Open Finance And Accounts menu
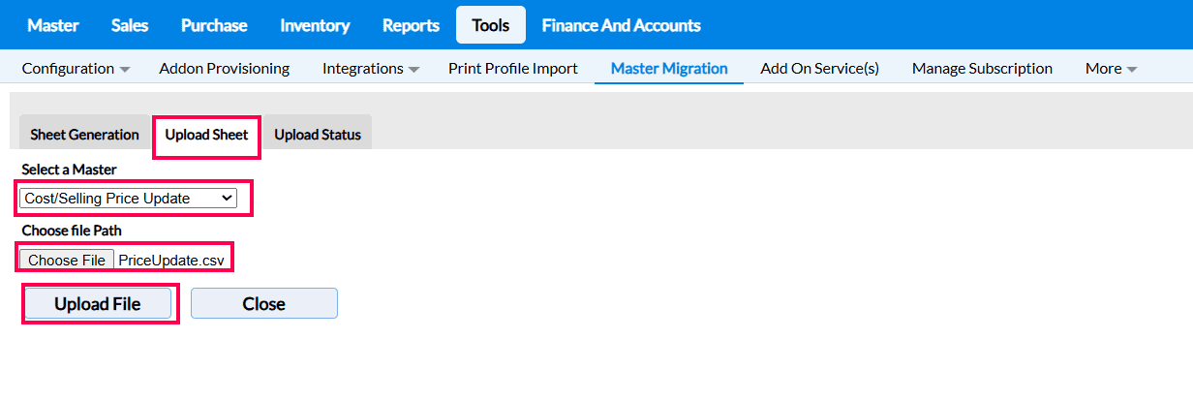 (621, 25)
